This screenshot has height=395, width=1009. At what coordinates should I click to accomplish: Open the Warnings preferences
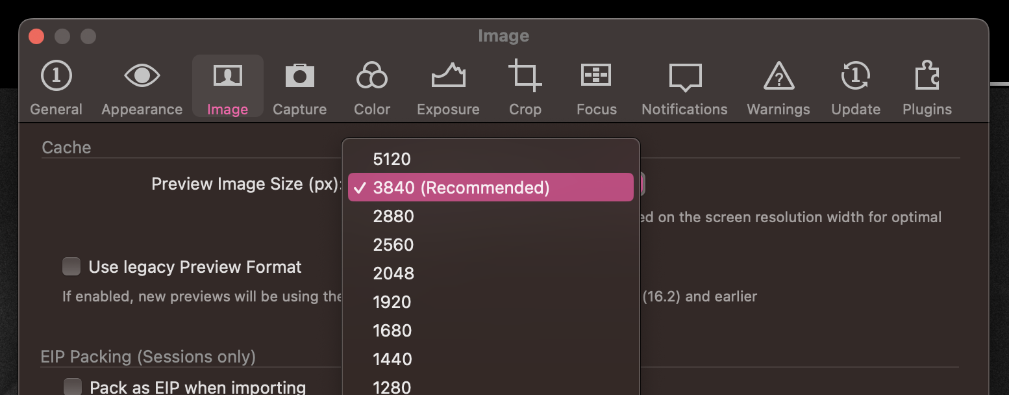click(x=779, y=88)
